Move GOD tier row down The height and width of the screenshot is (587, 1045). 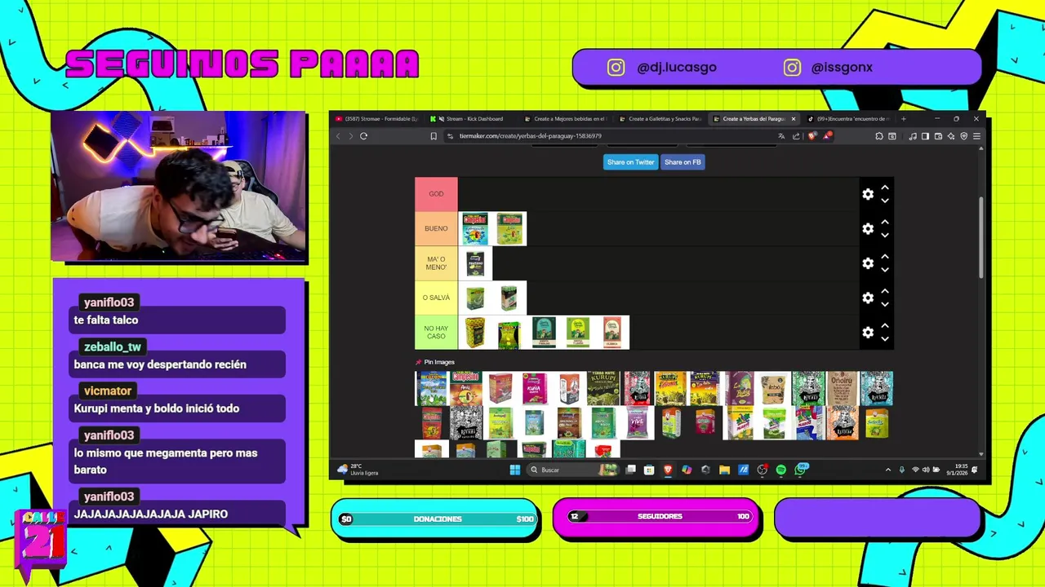coord(885,200)
